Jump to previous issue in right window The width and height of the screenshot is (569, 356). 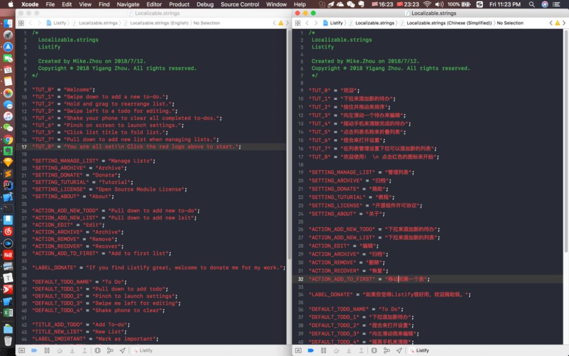[x=551, y=23]
